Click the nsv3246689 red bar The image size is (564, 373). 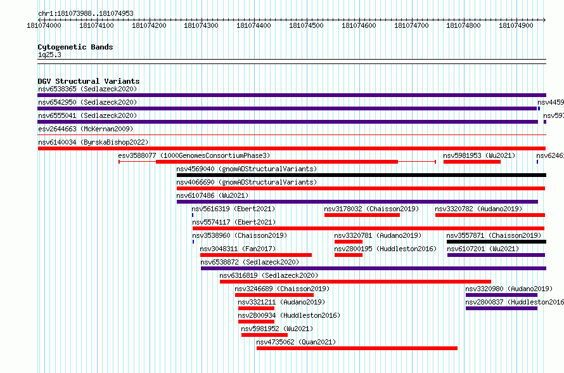click(x=274, y=295)
